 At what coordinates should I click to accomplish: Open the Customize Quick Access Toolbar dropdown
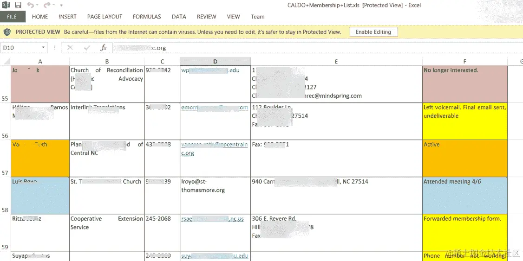(x=61, y=5)
